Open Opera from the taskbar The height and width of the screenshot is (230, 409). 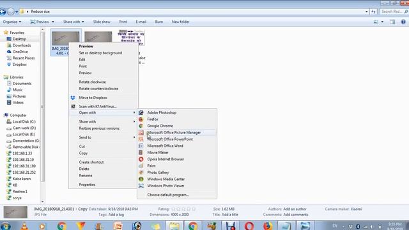tap(249, 226)
